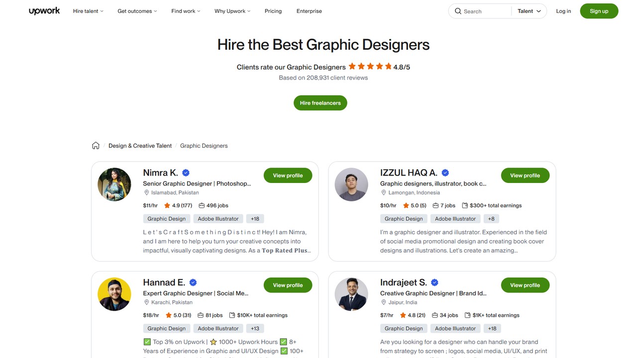Click the +18 skills tag on Nimra's card

point(255,219)
